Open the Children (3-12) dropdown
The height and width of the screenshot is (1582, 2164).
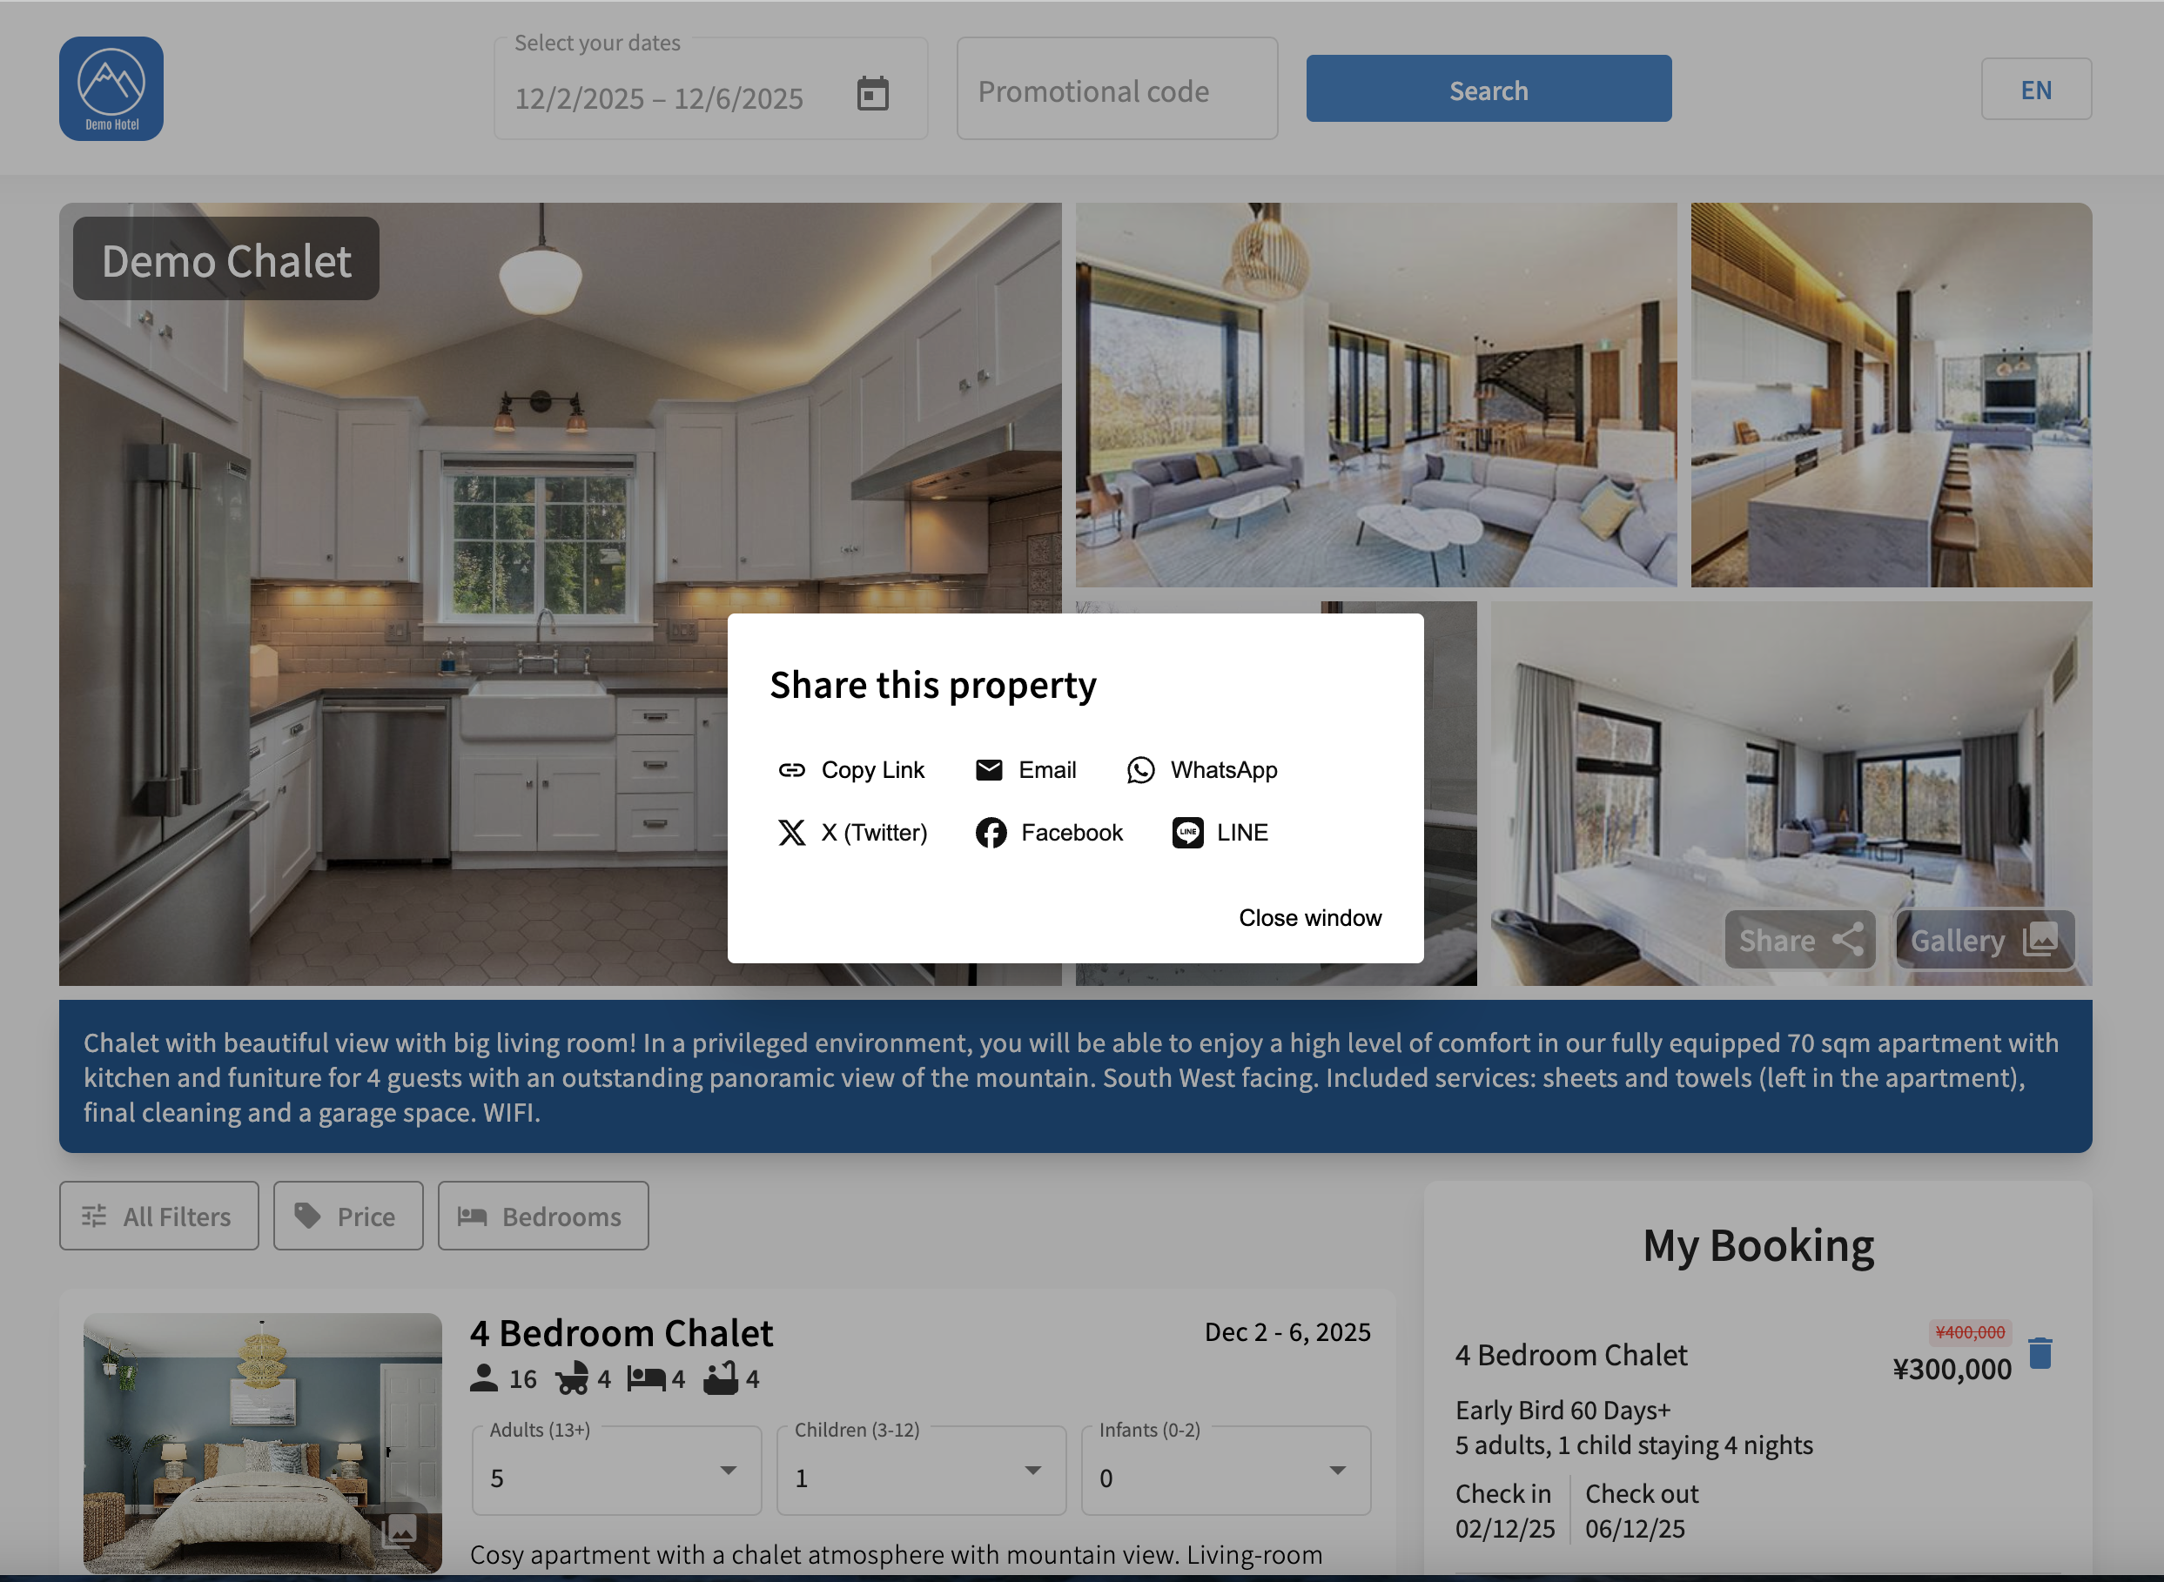921,1471
